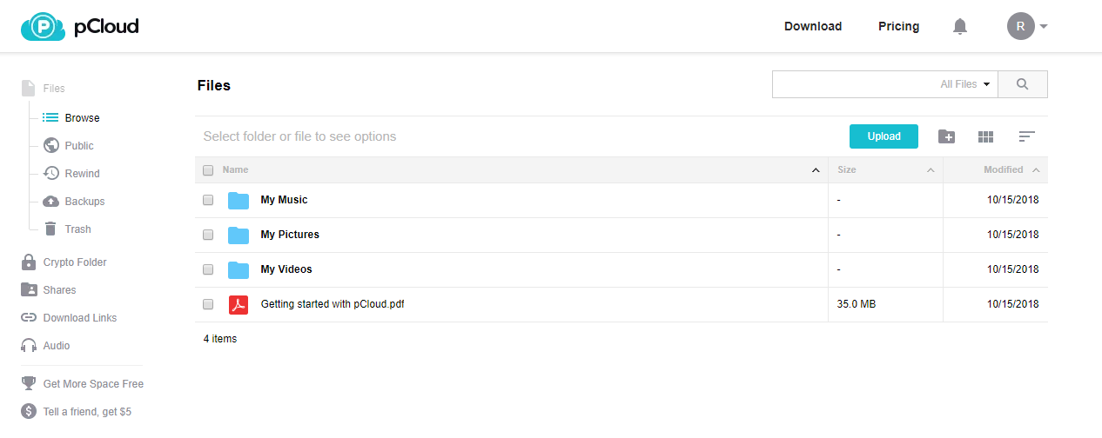Expand the All Files search filter dropdown
Screen dimensions: 1102x438
pyautogui.click(x=965, y=84)
